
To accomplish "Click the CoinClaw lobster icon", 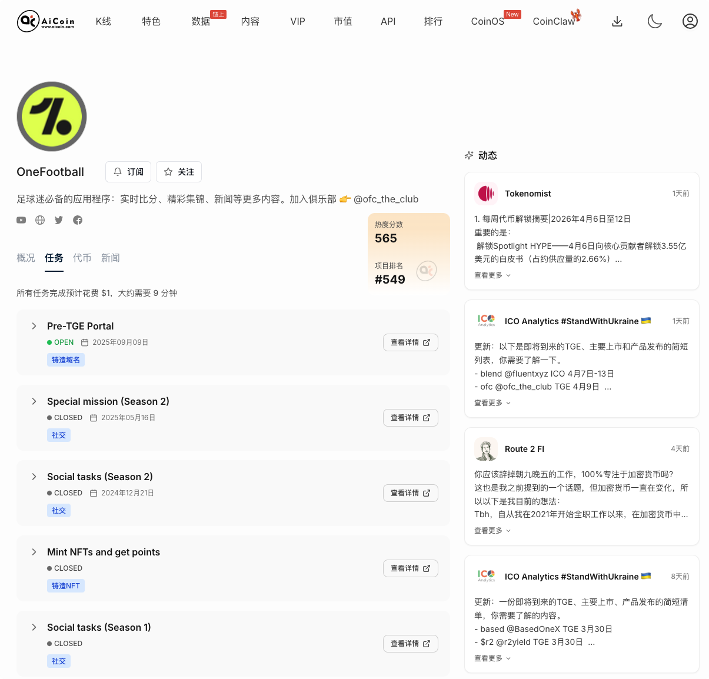I will click(x=575, y=16).
